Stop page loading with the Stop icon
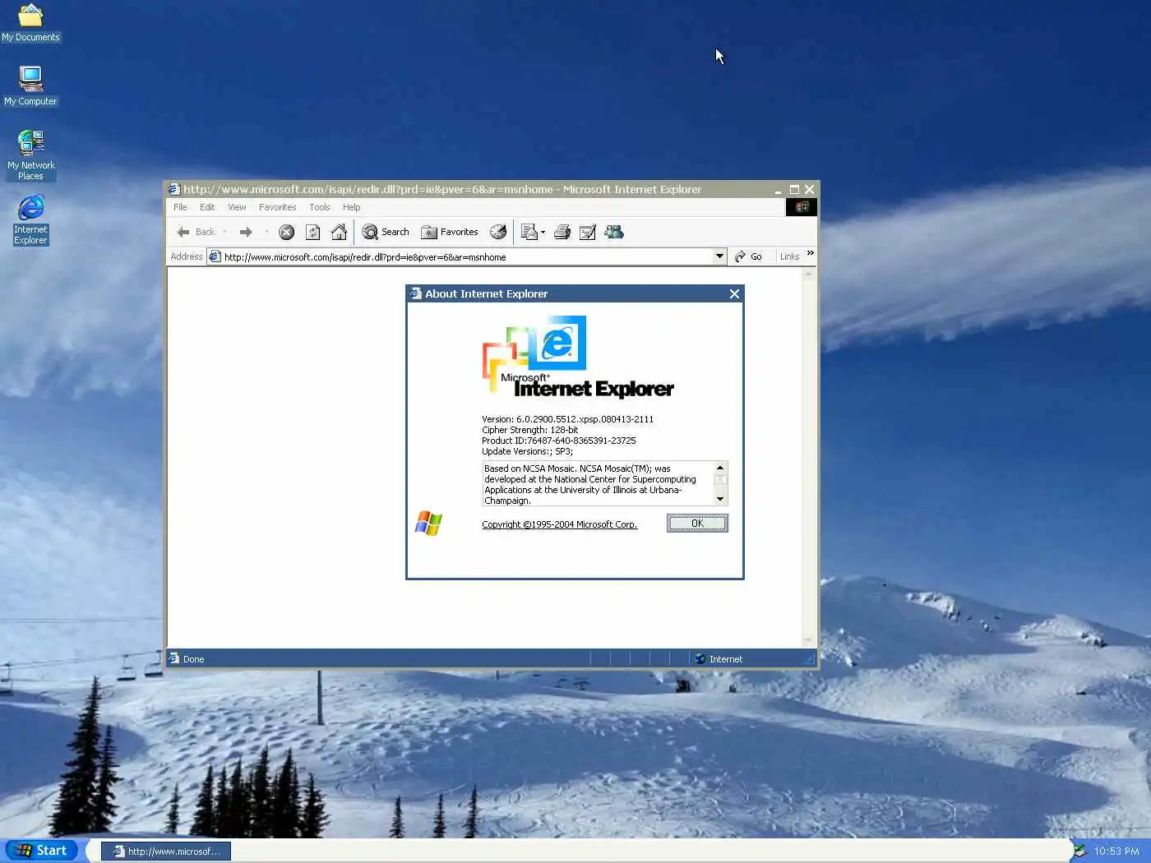Viewport: 1151px width, 863px height. (x=286, y=232)
